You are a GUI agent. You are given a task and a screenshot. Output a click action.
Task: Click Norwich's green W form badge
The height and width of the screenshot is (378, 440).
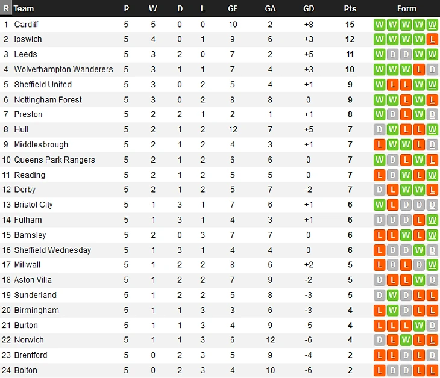click(x=406, y=340)
